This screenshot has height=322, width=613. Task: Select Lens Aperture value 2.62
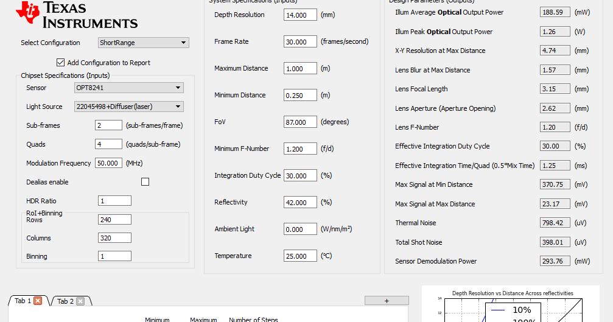click(555, 108)
